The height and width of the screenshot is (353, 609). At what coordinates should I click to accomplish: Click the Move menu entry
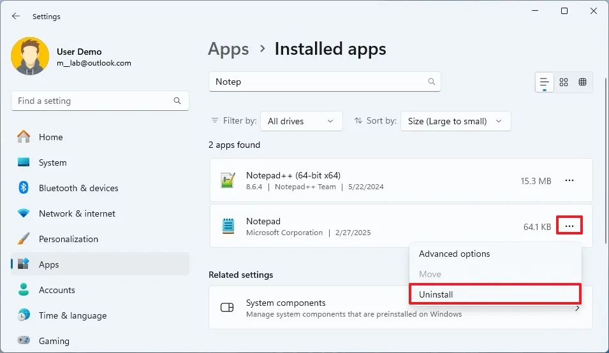coord(495,274)
